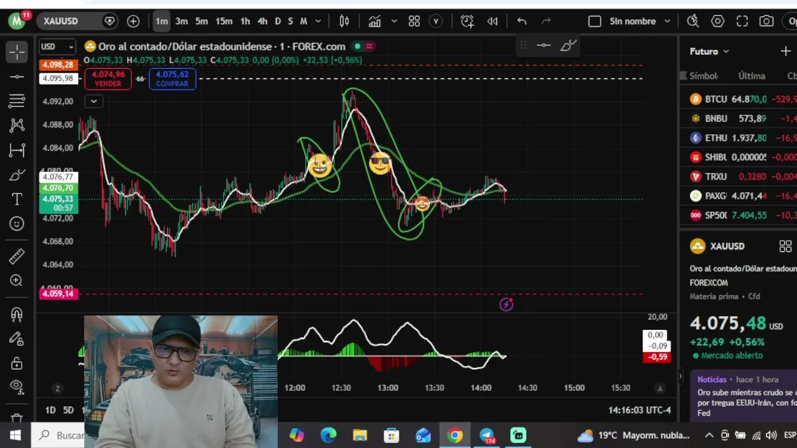Open the user profile menu avatar
This screenshot has width=797, height=448.
17,21
